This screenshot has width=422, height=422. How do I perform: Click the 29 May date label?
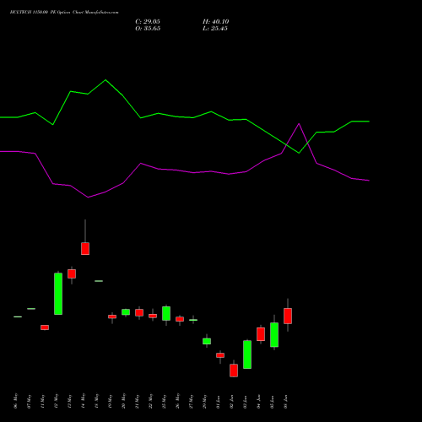(x=204, y=401)
